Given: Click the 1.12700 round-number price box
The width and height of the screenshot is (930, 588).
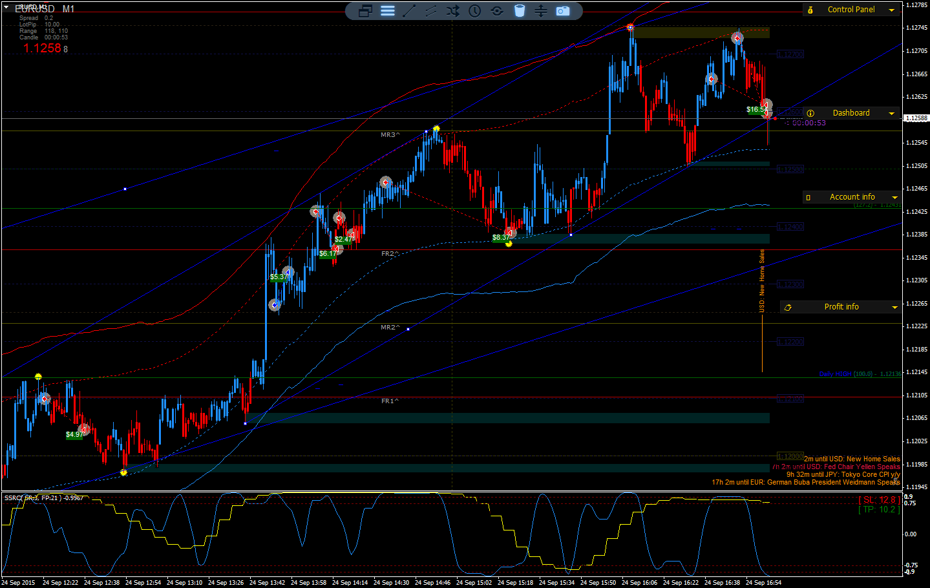Looking at the screenshot, I should 790,55.
